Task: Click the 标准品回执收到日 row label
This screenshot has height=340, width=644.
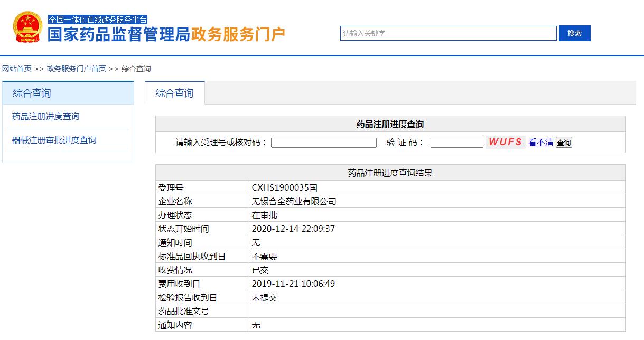Action: pyautogui.click(x=192, y=256)
